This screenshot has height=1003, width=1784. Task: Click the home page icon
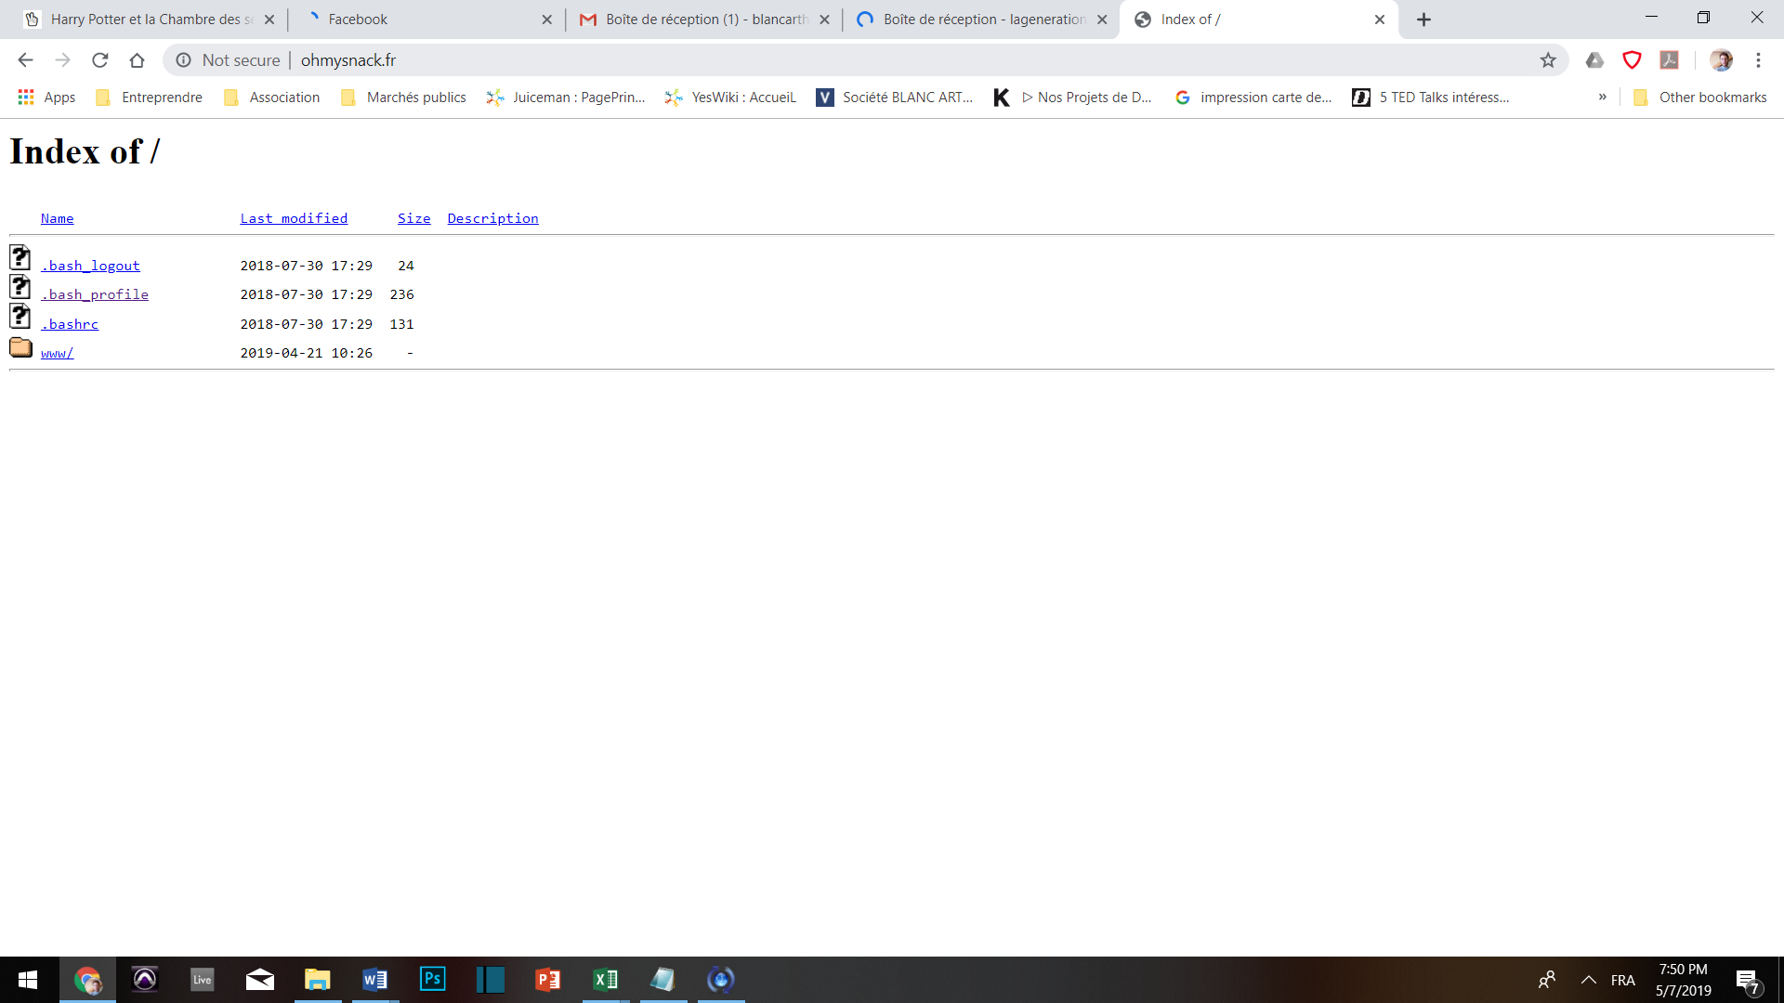(137, 60)
